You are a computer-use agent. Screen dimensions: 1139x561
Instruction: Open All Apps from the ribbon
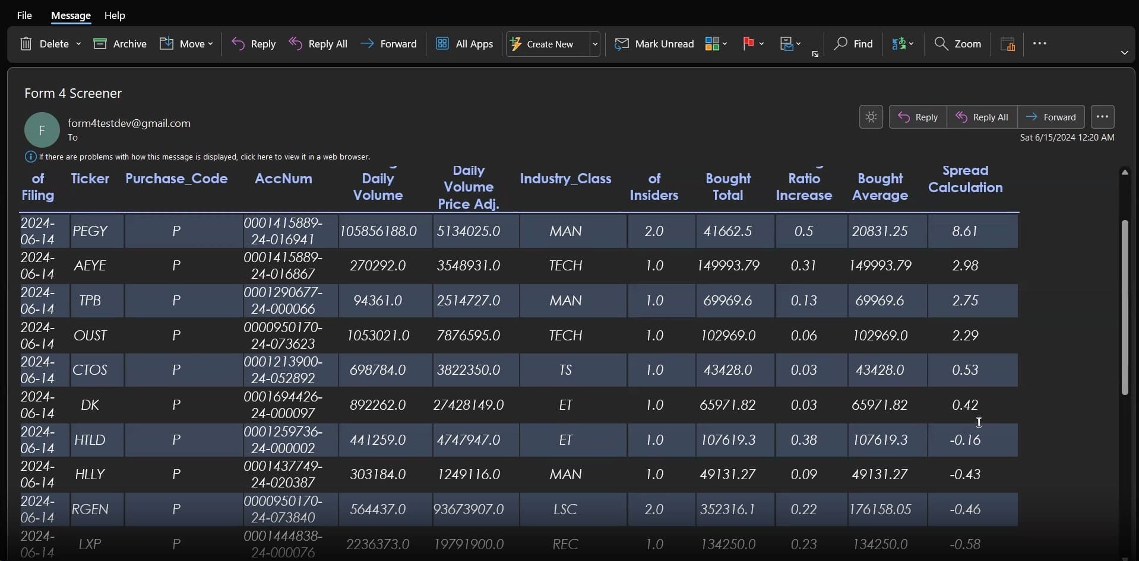(x=464, y=44)
